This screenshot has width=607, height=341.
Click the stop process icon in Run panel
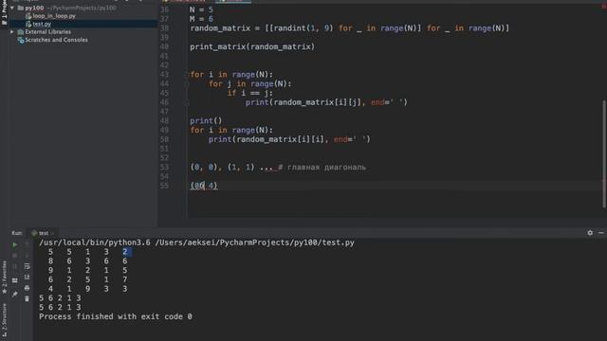(x=15, y=256)
